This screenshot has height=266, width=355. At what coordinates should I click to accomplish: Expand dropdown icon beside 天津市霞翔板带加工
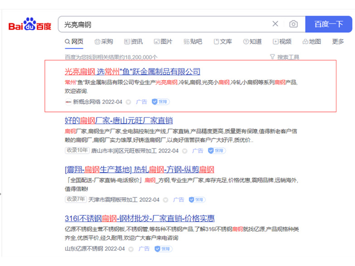coord(166,200)
